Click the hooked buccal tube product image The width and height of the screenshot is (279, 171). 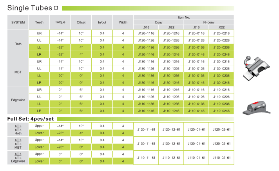[256, 68]
